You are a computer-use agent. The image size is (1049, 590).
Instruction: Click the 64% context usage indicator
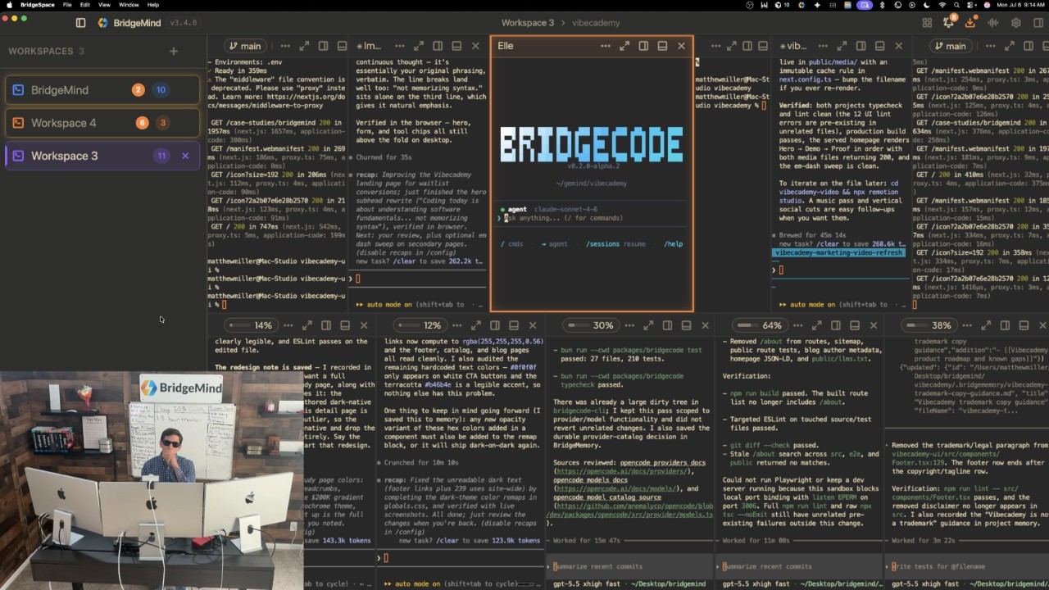pyautogui.click(x=761, y=325)
